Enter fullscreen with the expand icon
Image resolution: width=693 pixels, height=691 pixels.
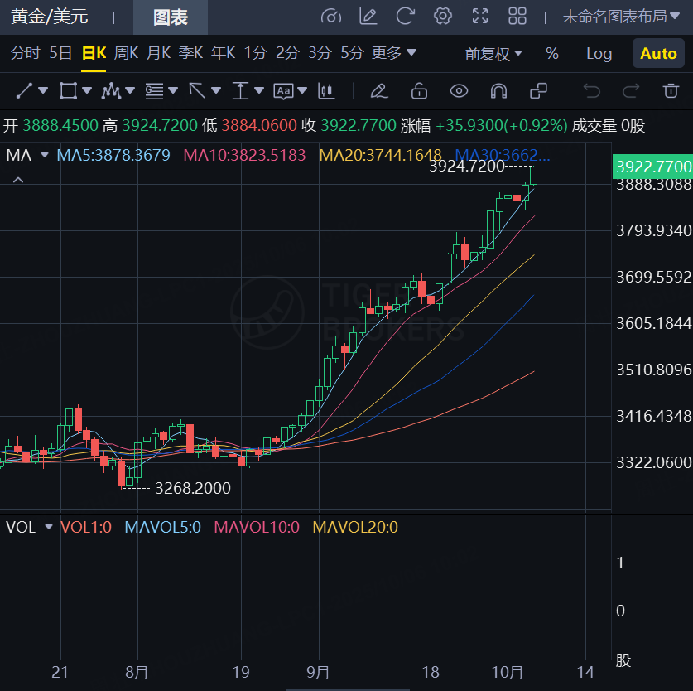tap(480, 17)
